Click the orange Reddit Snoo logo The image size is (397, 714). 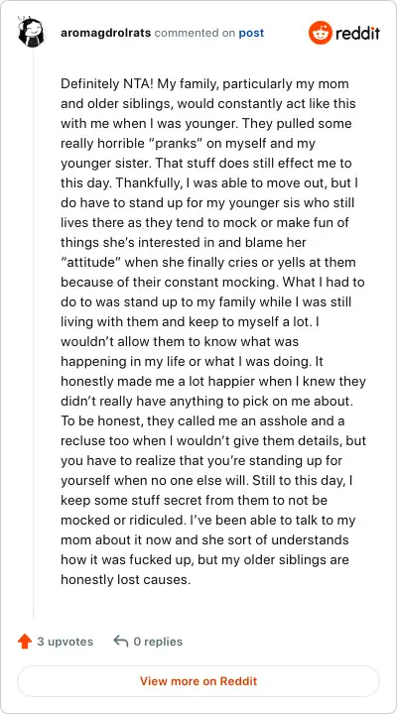pyautogui.click(x=321, y=33)
